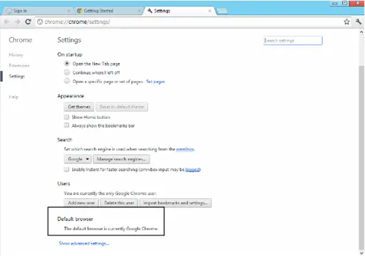
Task: Click the page info icon in address bar
Action: pos(40,22)
